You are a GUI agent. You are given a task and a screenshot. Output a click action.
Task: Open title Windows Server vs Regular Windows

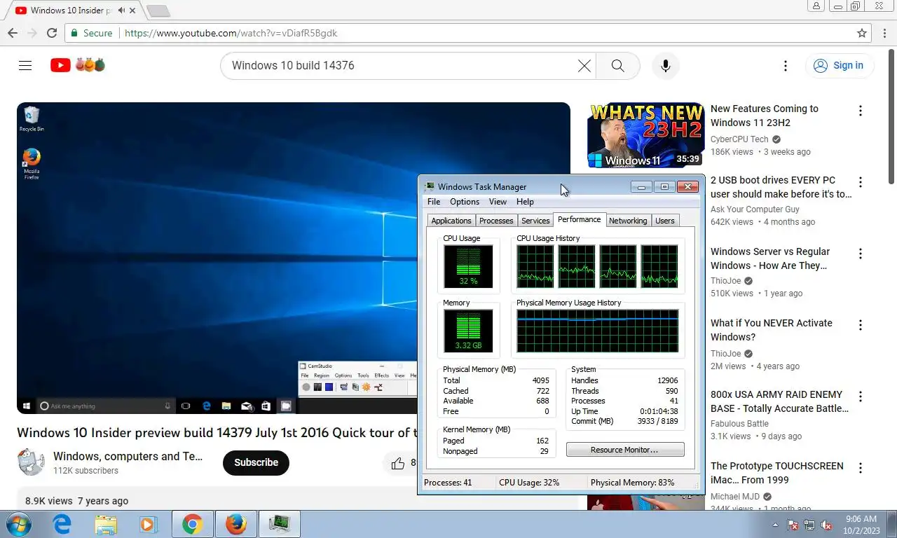(x=770, y=258)
